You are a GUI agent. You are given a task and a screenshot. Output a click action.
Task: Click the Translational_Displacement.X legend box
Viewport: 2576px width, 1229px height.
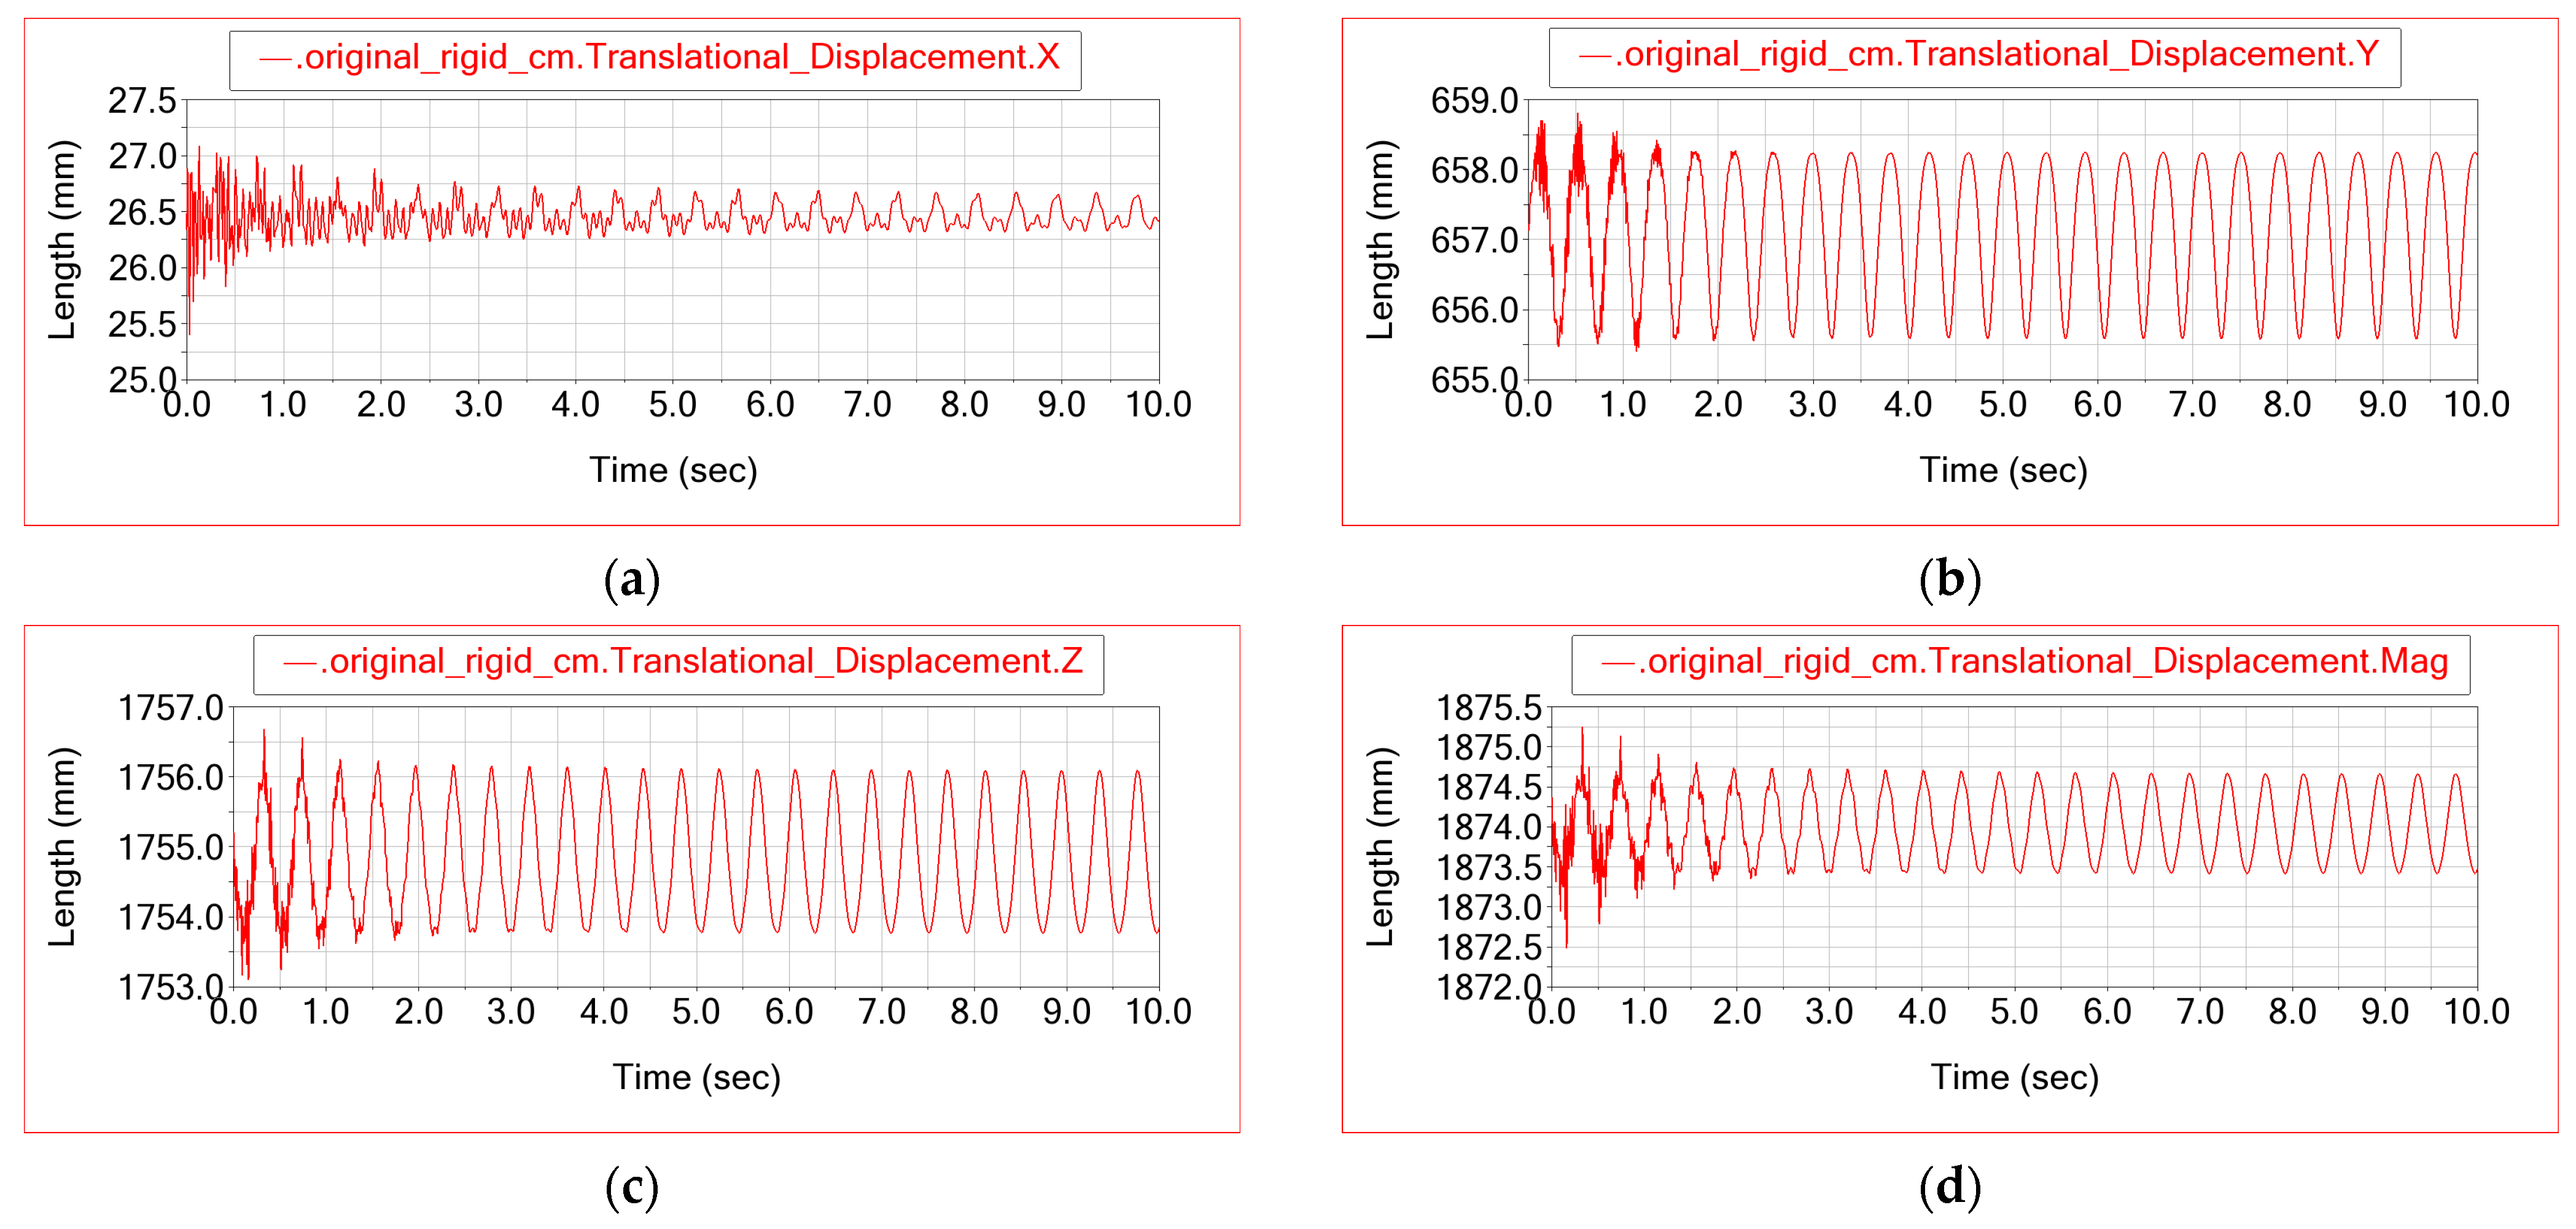tap(655, 59)
